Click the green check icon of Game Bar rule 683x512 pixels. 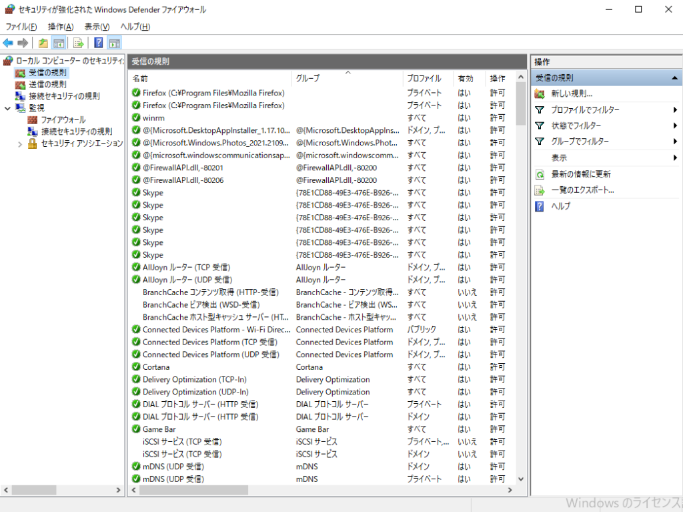coord(136,429)
